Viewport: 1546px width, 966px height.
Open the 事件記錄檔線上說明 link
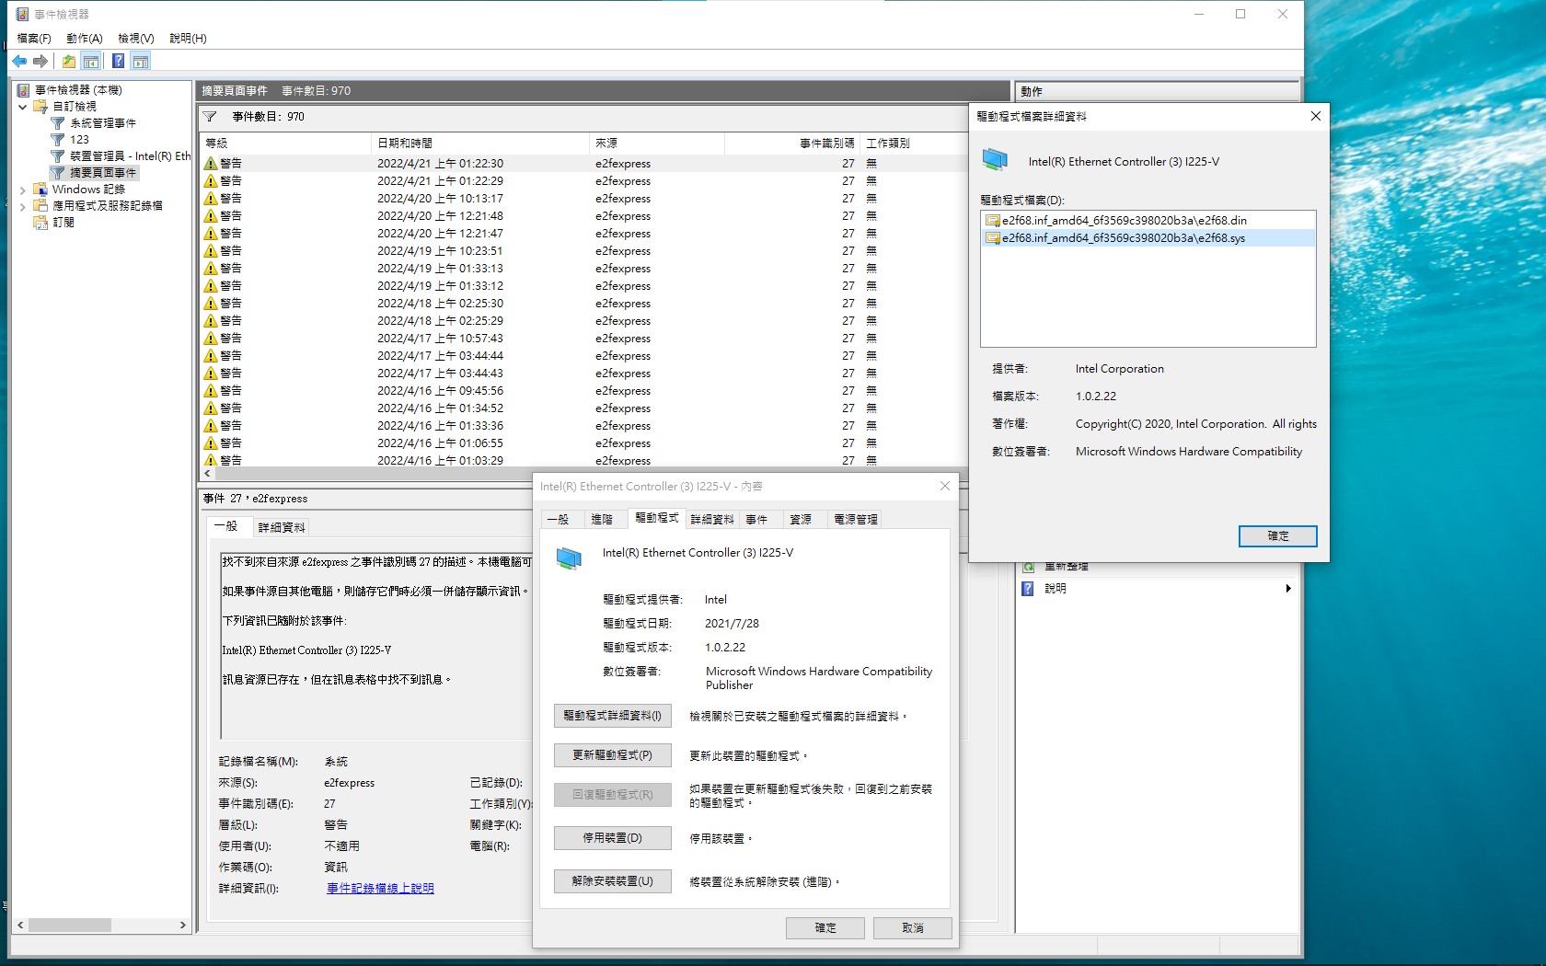[x=379, y=888]
